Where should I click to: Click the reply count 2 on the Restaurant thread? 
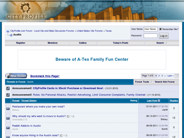click(x=174, y=108)
